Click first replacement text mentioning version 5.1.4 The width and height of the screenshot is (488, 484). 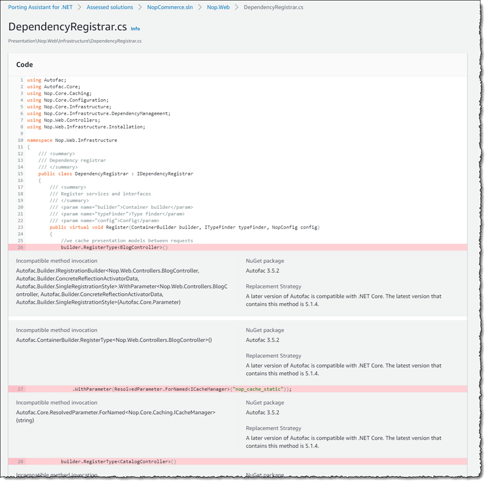coord(344,300)
